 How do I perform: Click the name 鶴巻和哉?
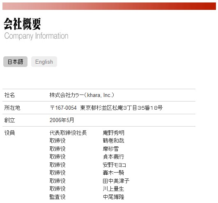(114, 141)
